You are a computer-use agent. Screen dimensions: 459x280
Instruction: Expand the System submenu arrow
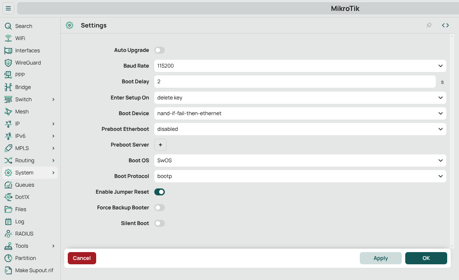(53, 173)
